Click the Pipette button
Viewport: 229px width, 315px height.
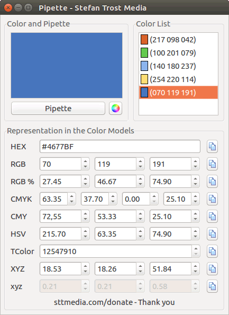click(58, 109)
